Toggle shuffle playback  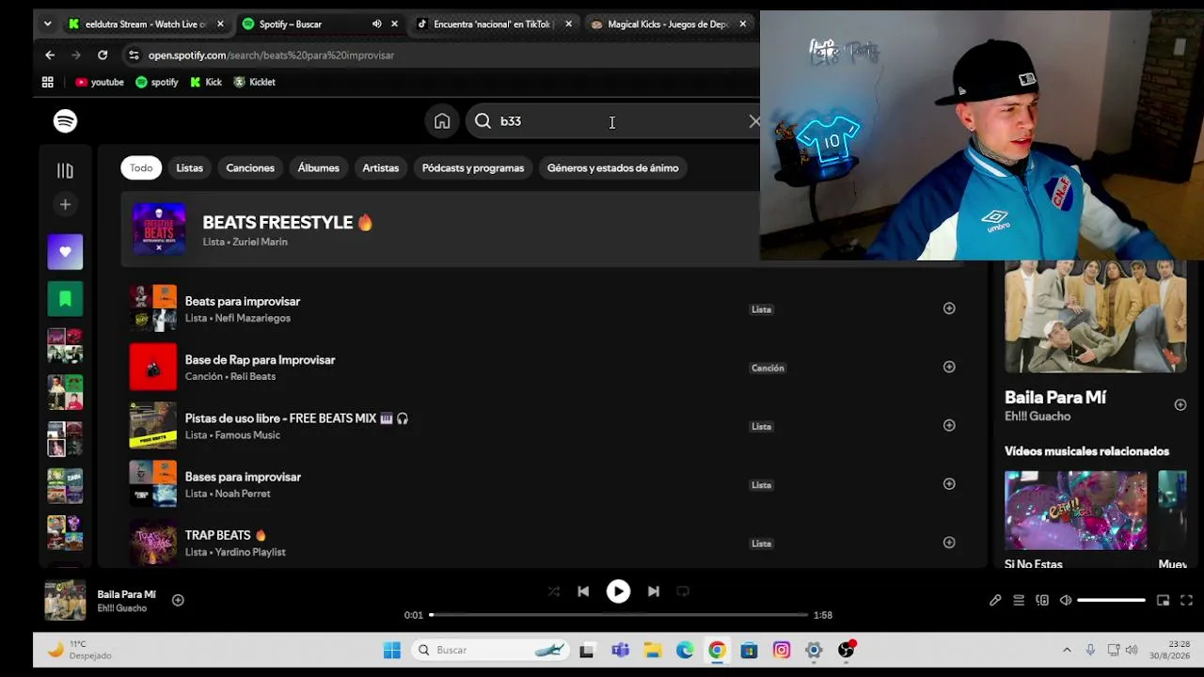(x=553, y=591)
